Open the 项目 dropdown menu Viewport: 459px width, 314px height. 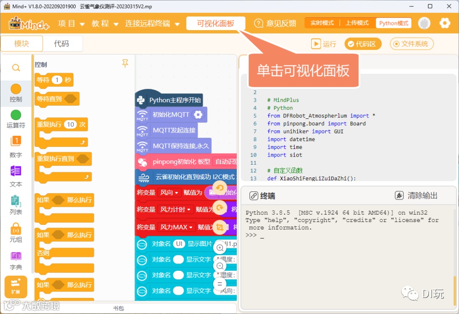tap(71, 23)
